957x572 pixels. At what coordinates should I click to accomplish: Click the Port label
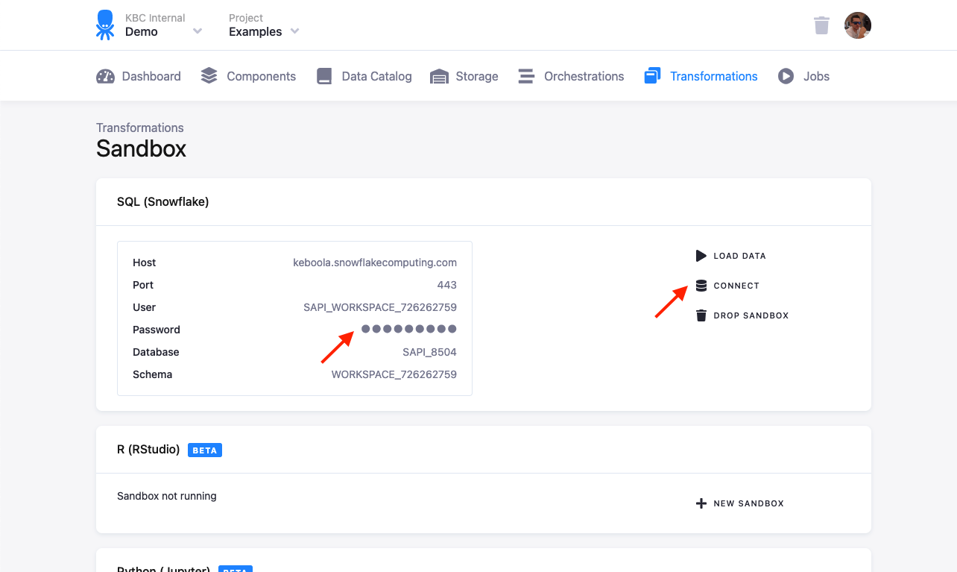point(143,285)
